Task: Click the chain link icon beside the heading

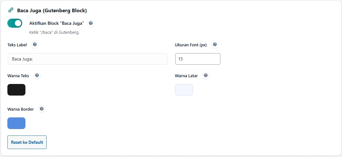Action: (11, 10)
